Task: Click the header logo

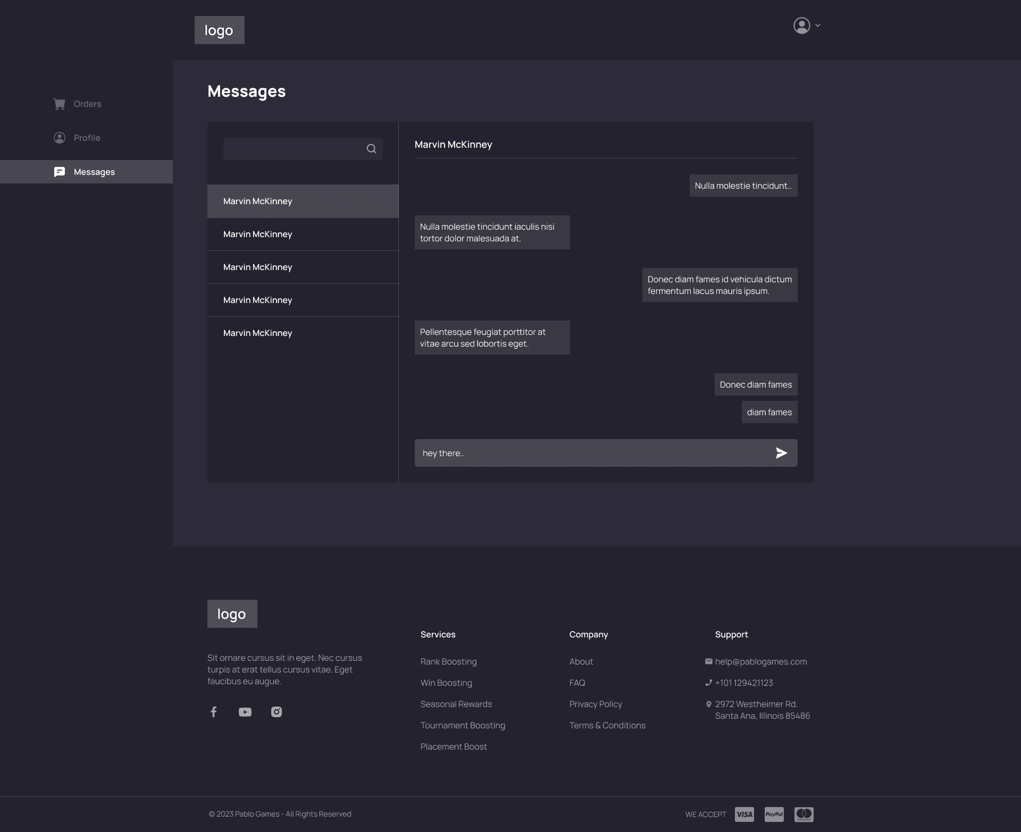Action: (x=219, y=30)
